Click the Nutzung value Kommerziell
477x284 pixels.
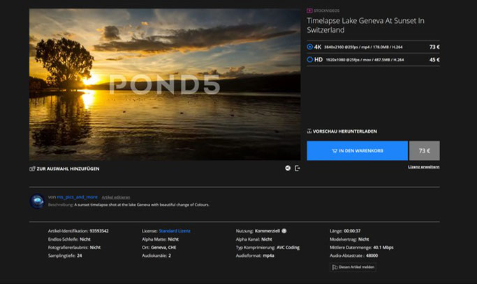click(x=267, y=231)
